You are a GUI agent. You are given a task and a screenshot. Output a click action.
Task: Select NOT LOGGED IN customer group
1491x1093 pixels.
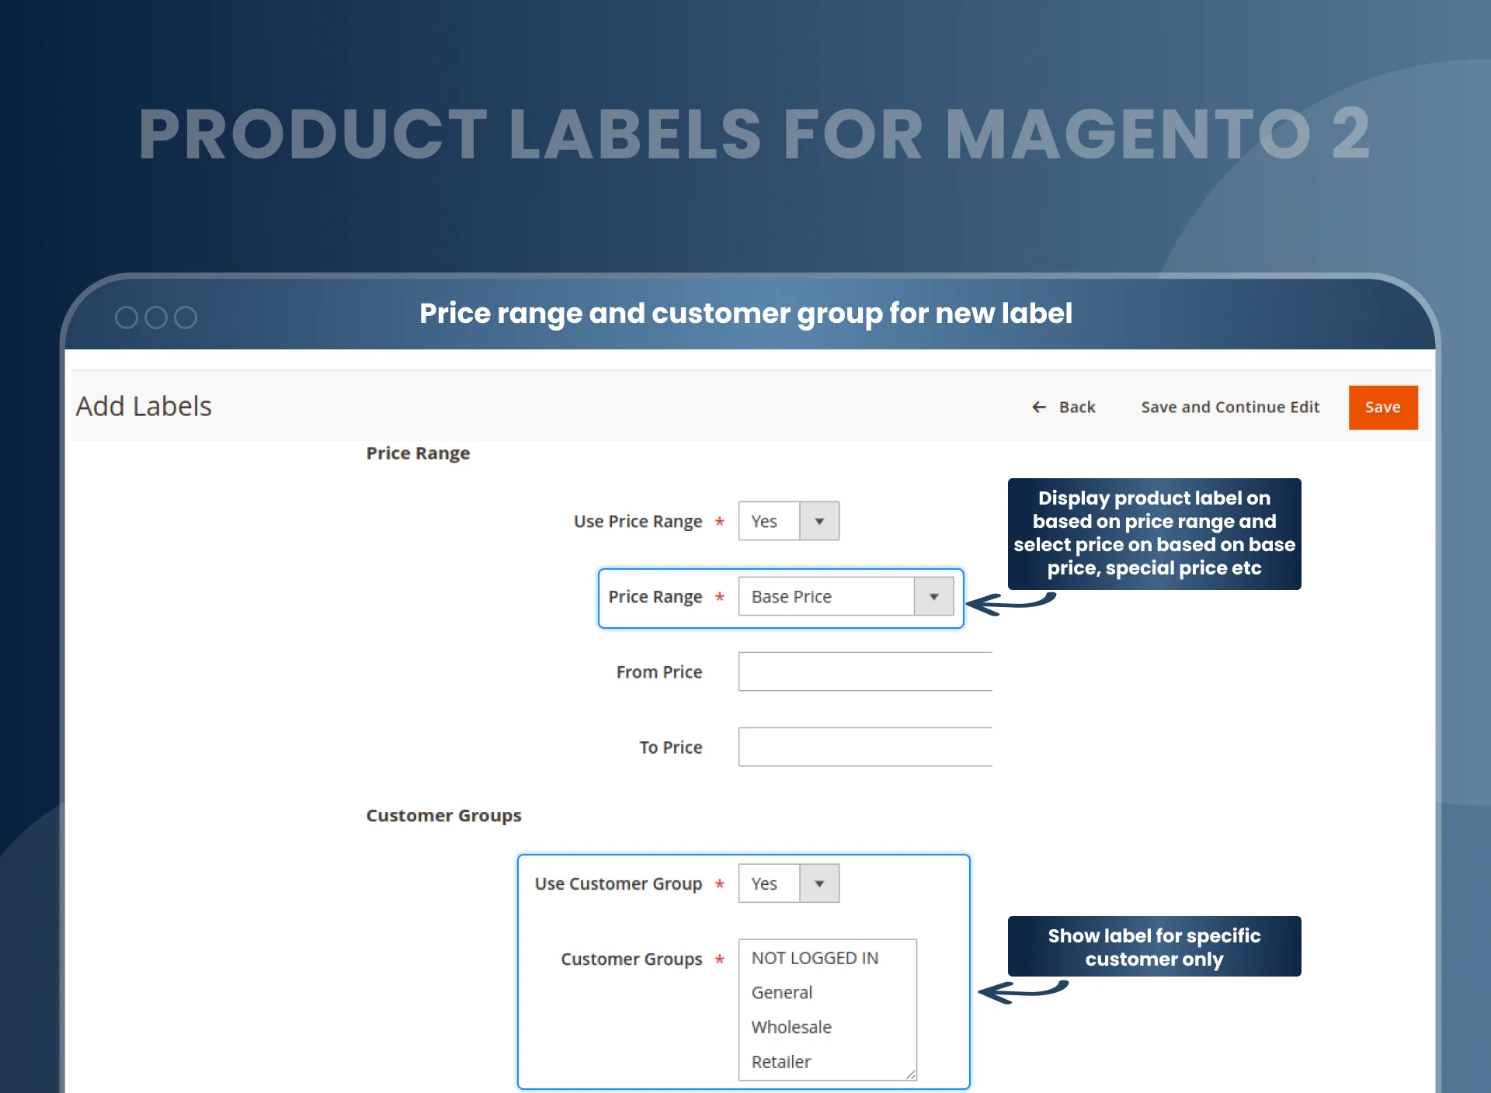(x=815, y=958)
